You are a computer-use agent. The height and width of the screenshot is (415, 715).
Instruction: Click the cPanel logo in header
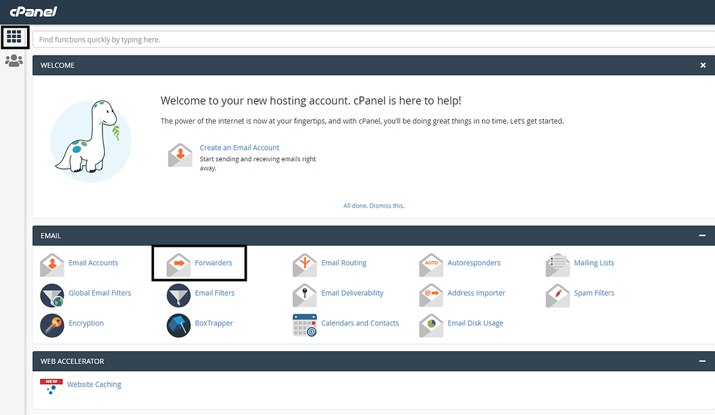tap(33, 12)
